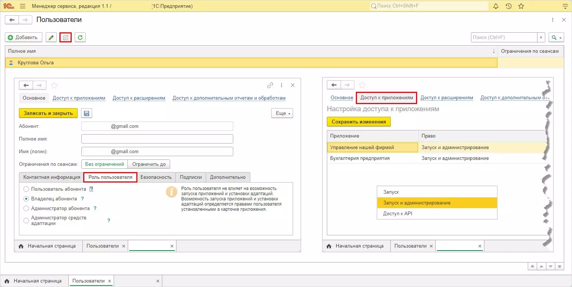Open the Подписки tab
The height and width of the screenshot is (287, 572).
tap(191, 177)
